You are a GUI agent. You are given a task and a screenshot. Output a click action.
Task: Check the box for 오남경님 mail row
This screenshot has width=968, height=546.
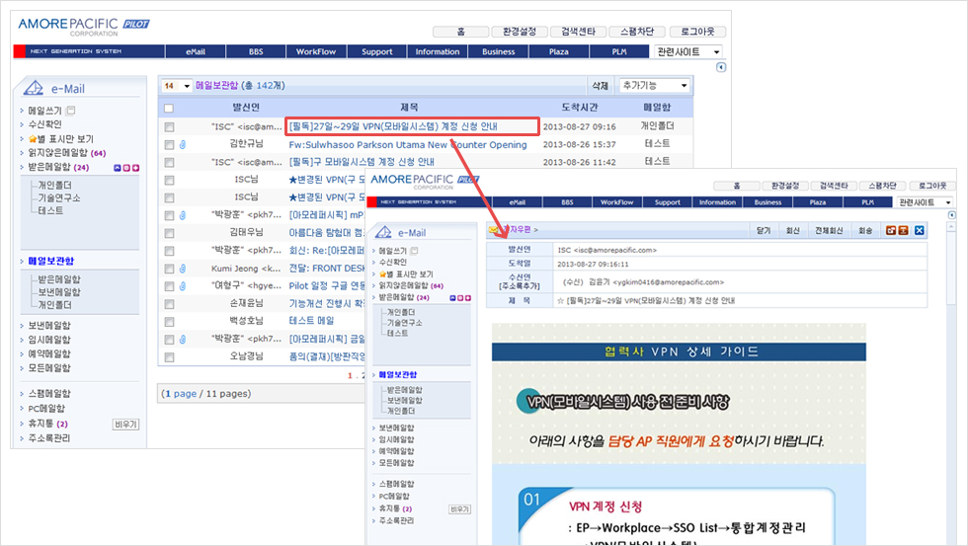169,357
